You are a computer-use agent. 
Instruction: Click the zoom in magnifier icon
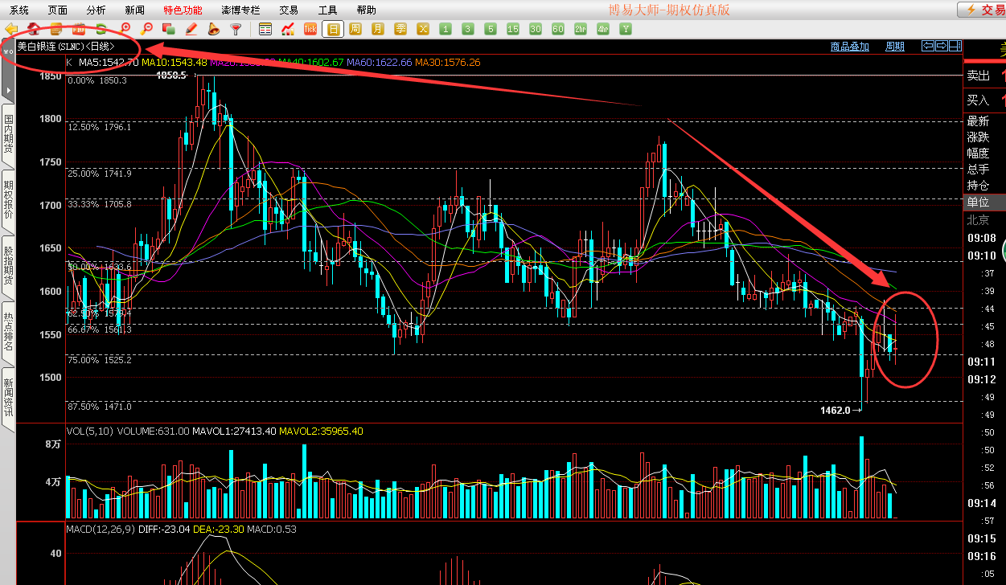125,29
